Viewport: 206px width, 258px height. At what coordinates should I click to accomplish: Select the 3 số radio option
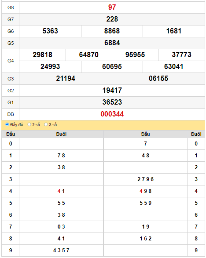[46, 124]
